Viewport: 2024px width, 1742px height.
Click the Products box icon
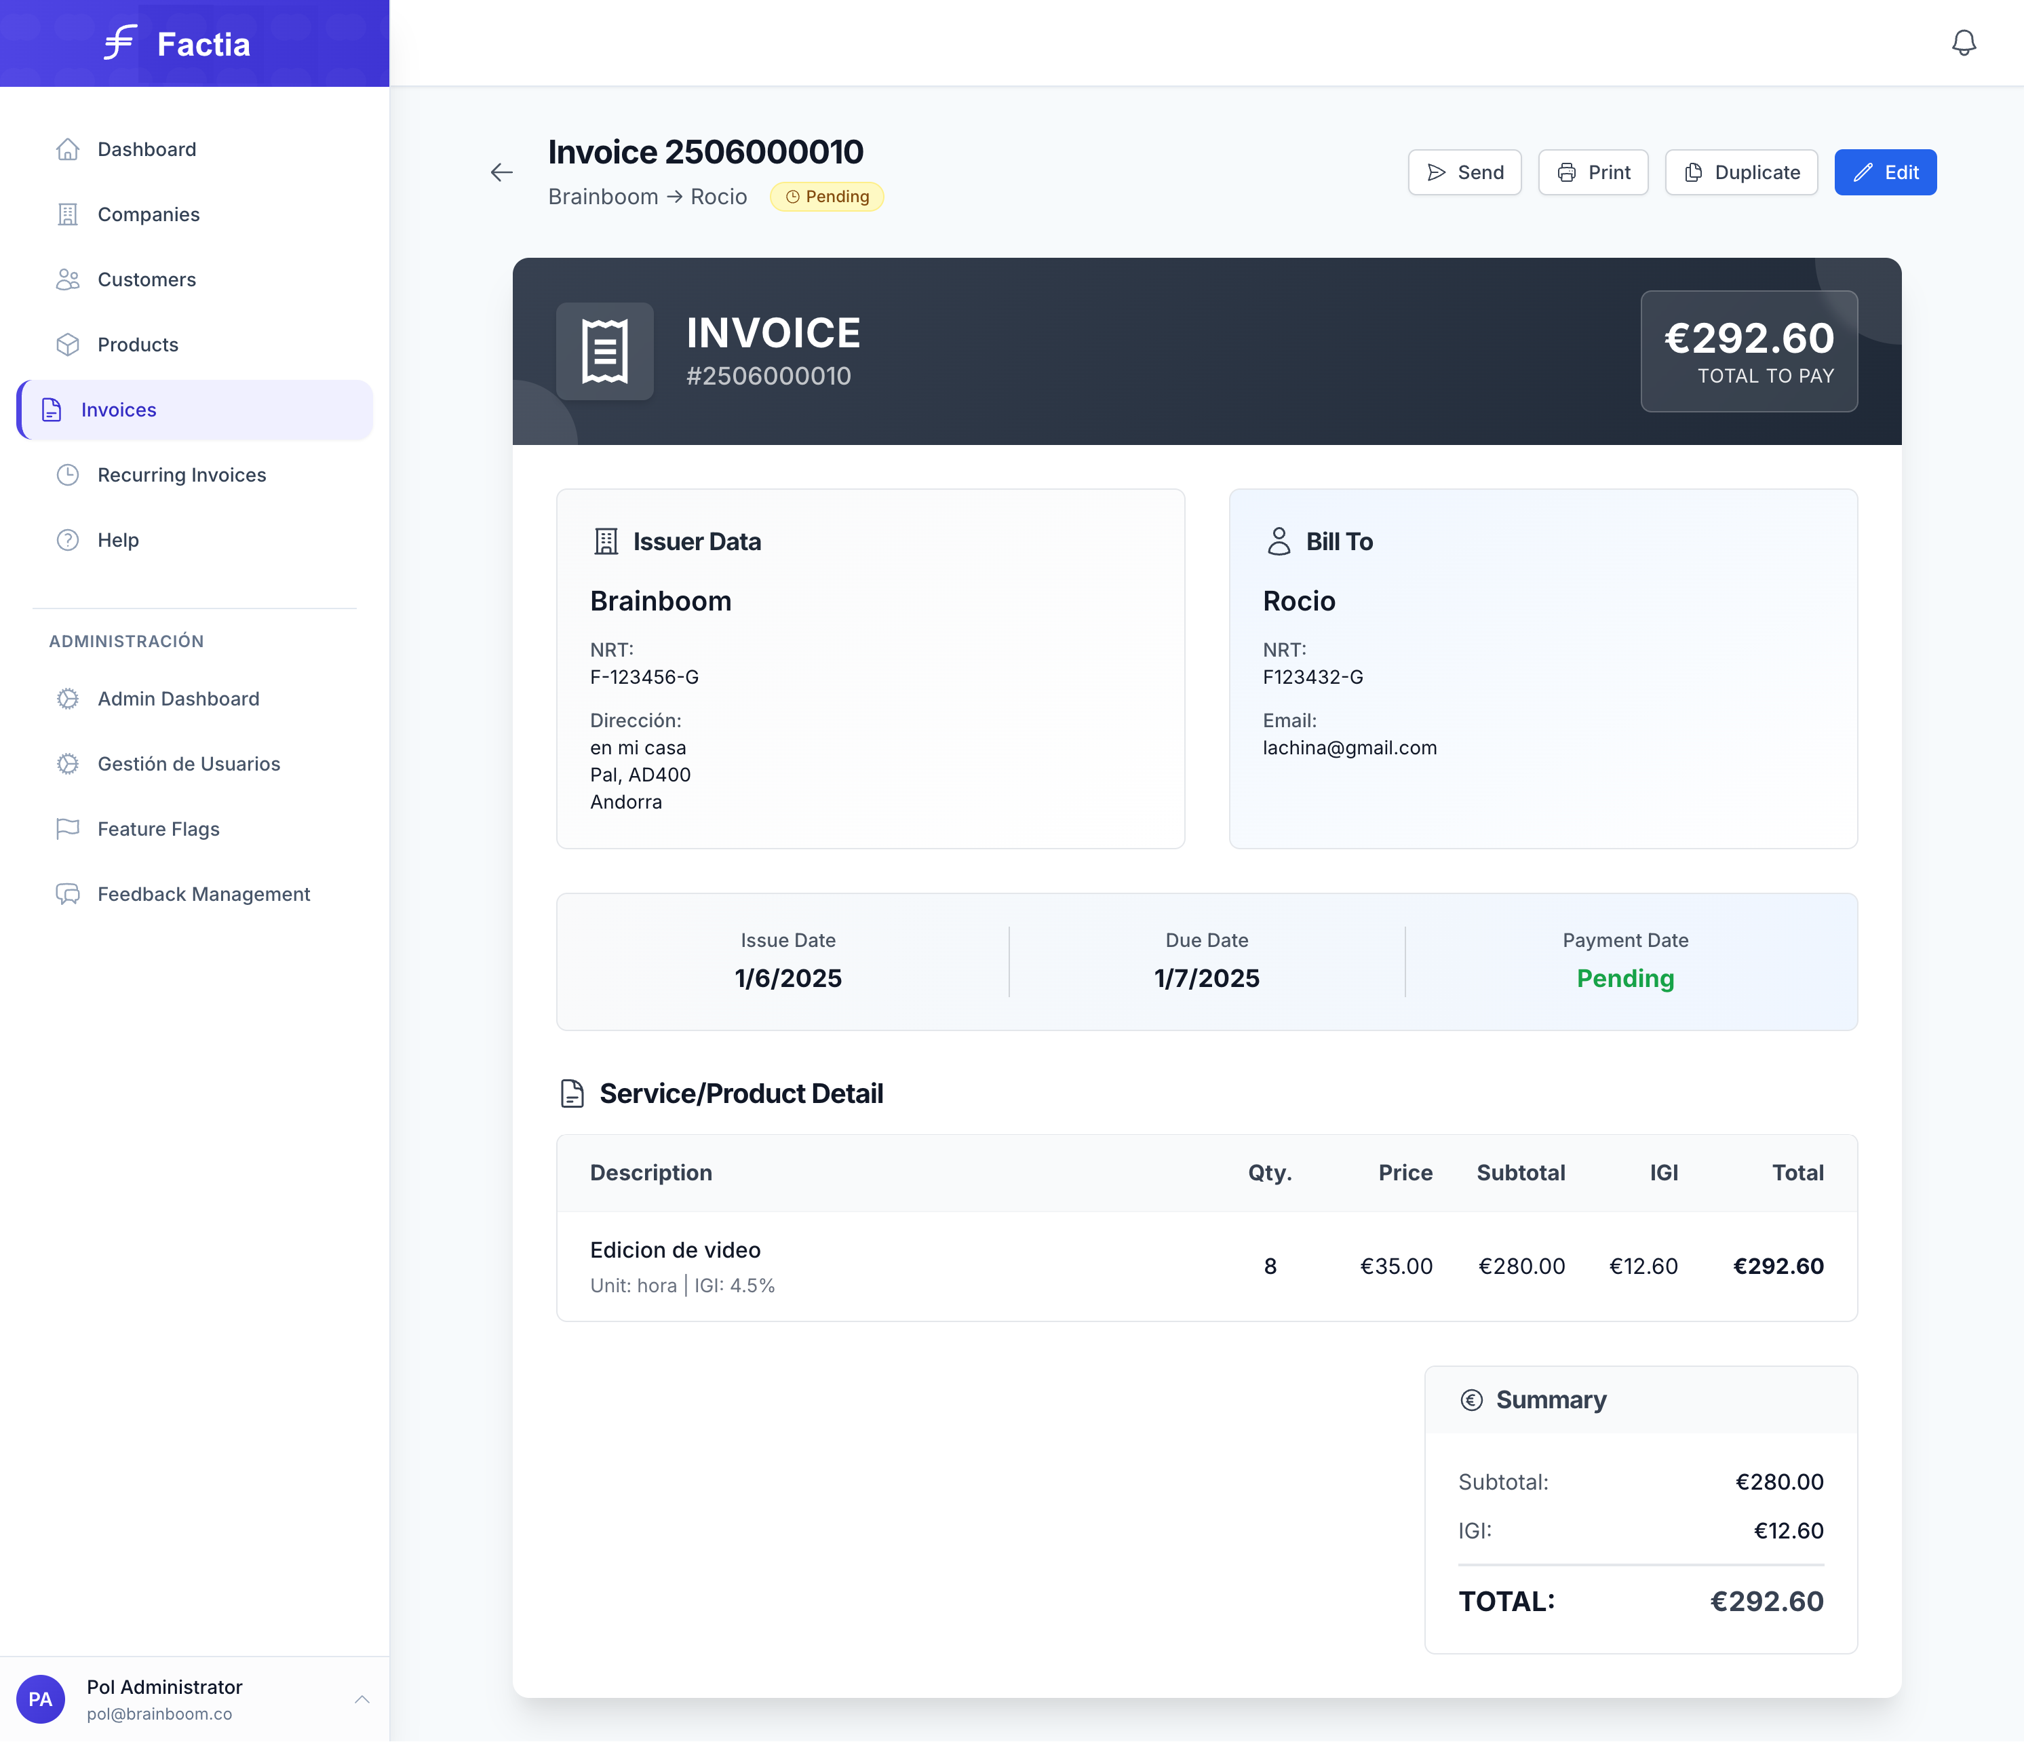click(67, 344)
